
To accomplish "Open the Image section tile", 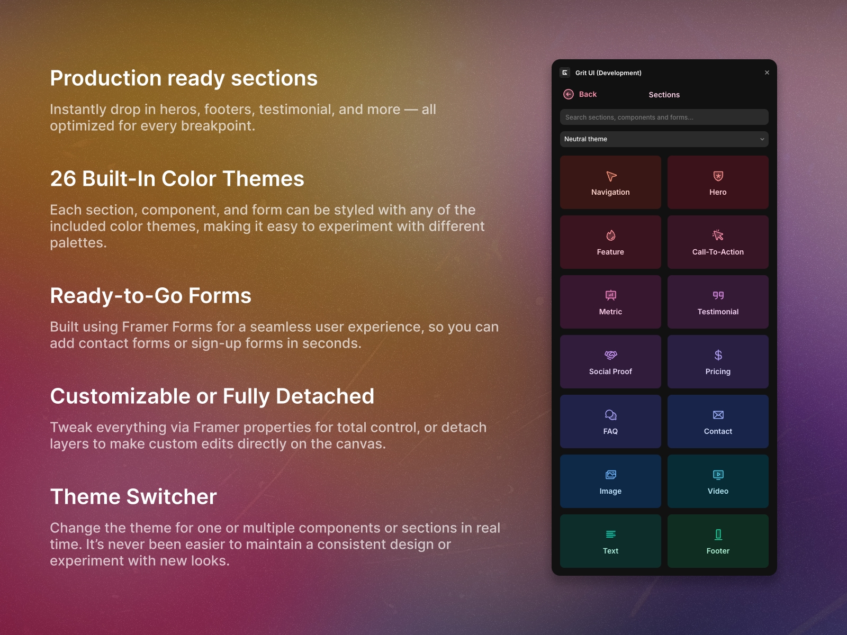I will (610, 481).
